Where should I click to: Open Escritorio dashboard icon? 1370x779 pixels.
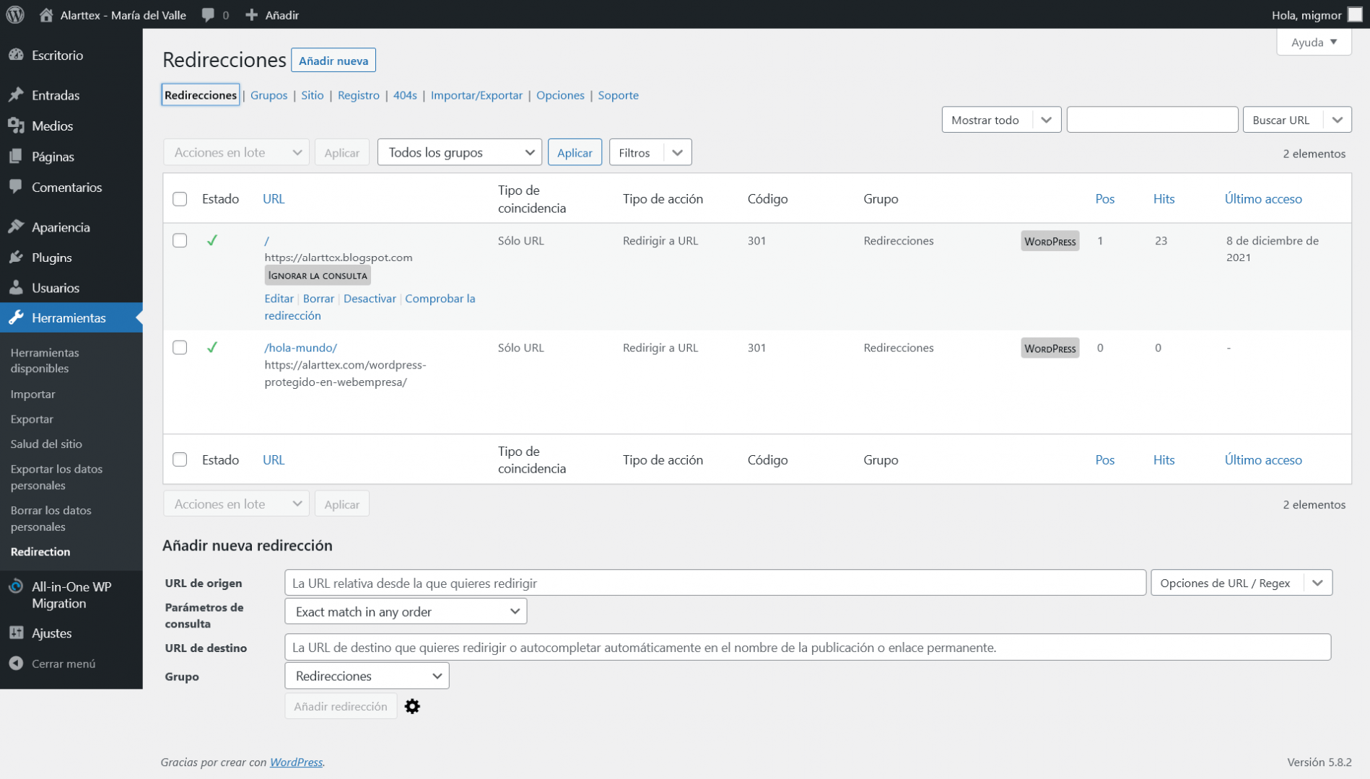click(x=16, y=55)
